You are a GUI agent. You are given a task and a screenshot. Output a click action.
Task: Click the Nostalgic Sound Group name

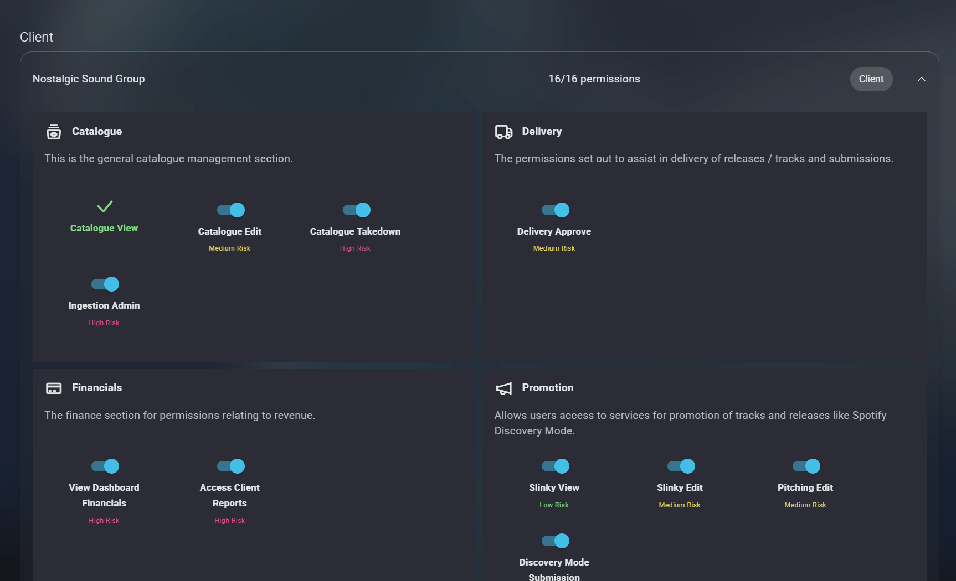[x=89, y=79]
